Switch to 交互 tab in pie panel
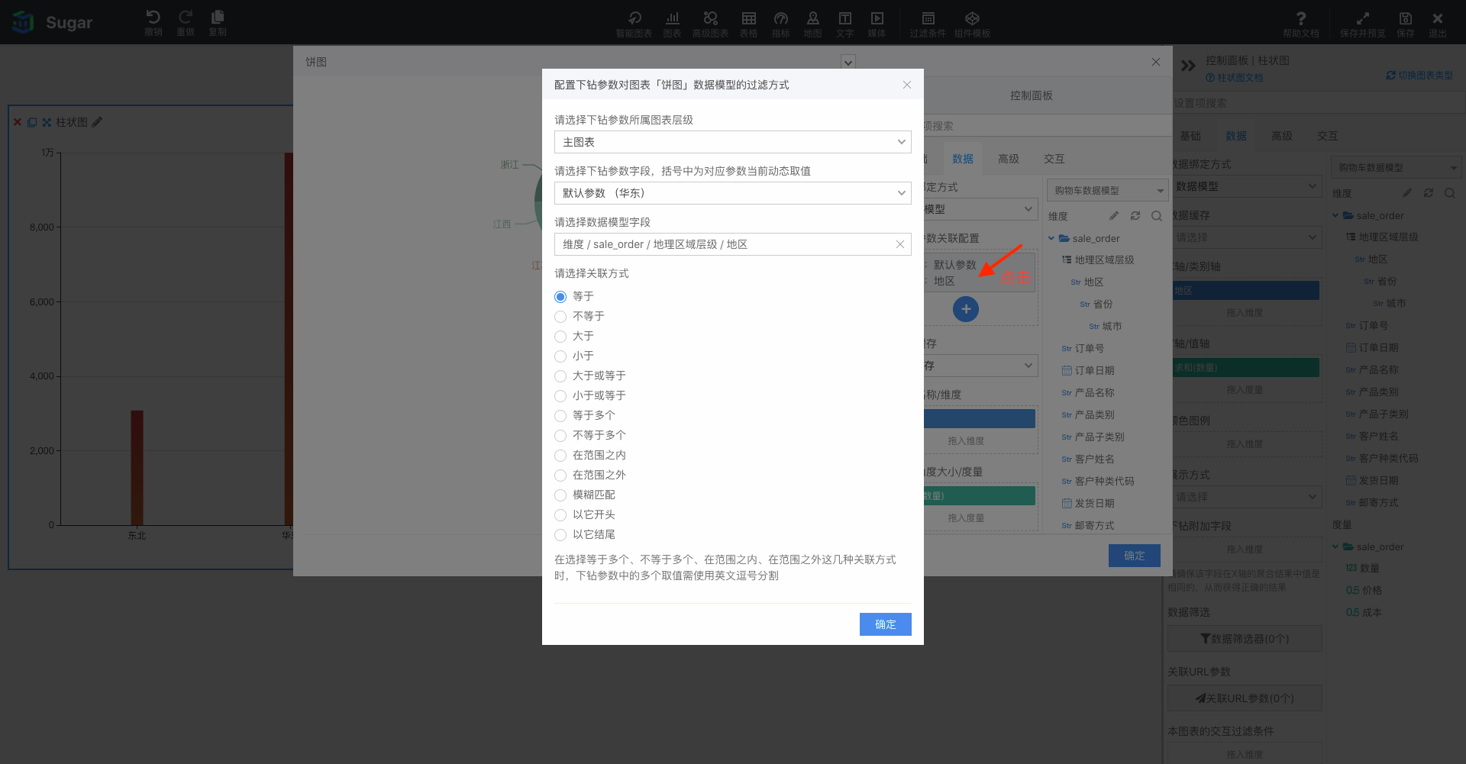The image size is (1466, 764). [x=1054, y=159]
